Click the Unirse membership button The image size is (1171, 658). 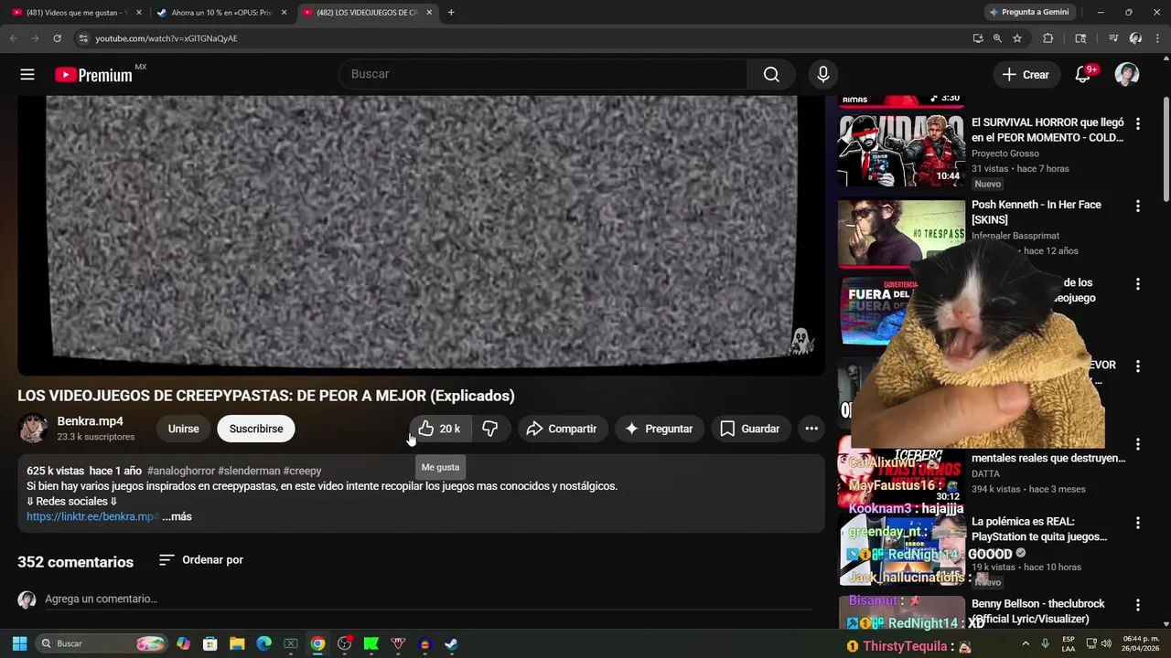[183, 429]
